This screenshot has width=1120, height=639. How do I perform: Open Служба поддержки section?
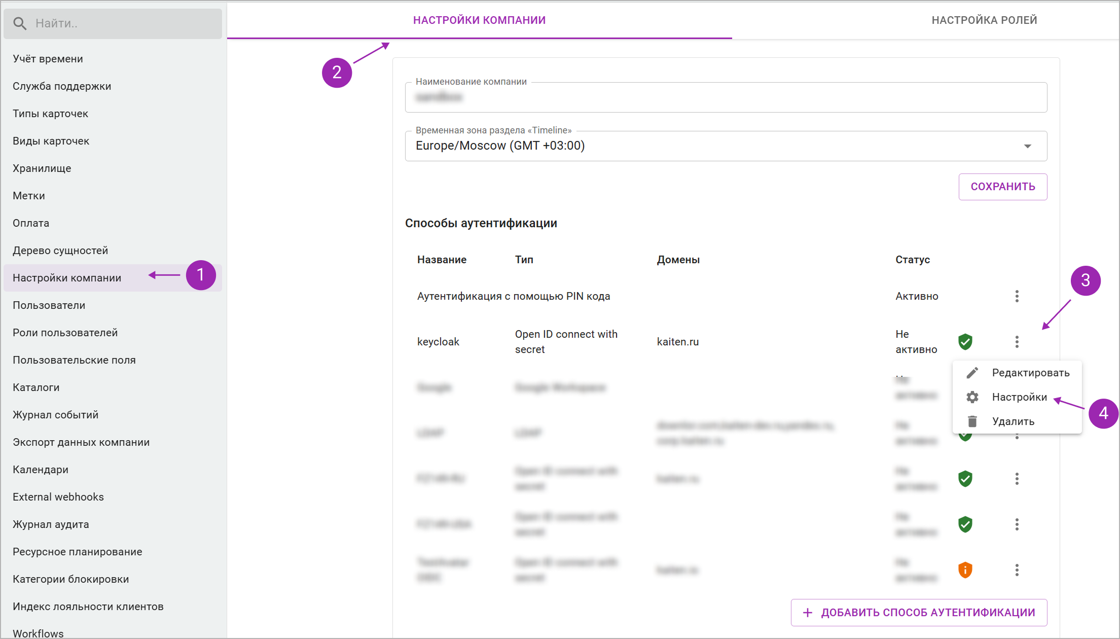(62, 86)
